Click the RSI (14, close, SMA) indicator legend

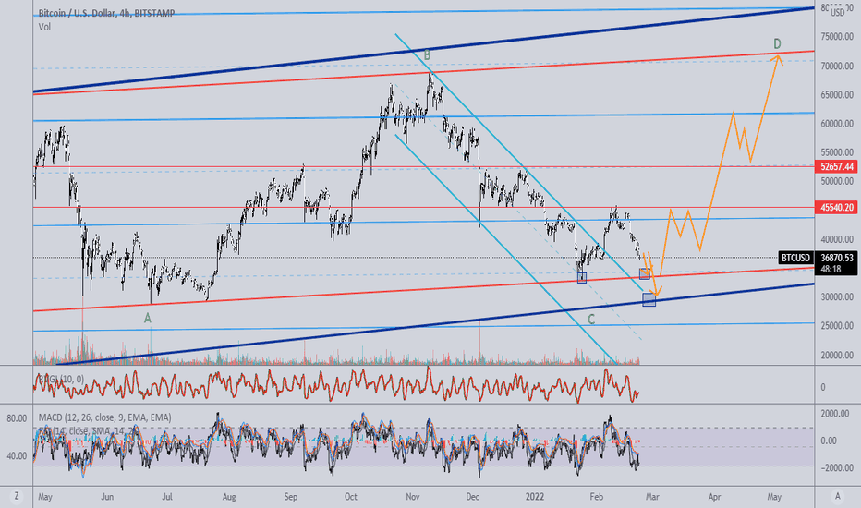(84, 431)
